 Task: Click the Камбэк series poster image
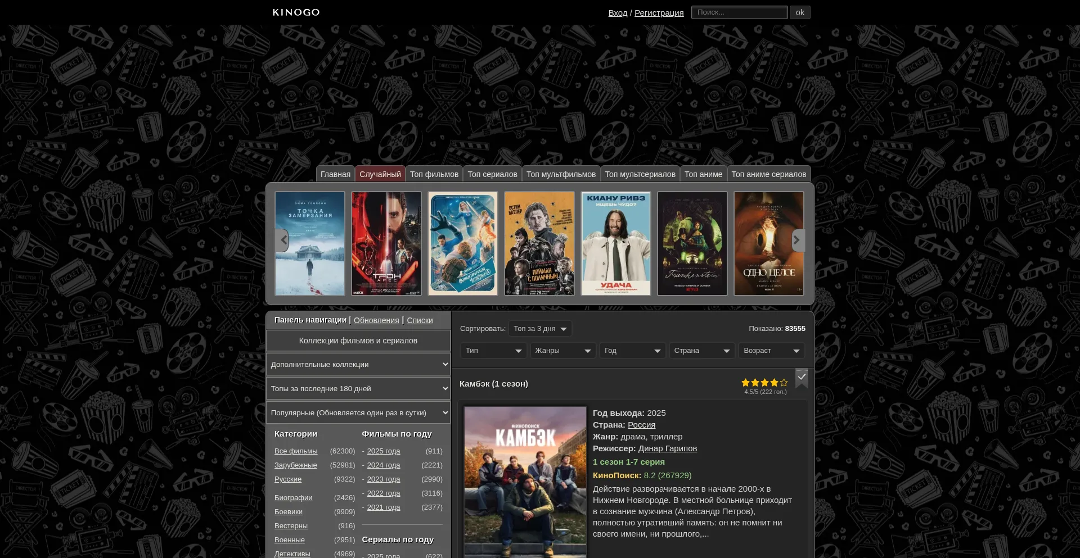click(525, 482)
